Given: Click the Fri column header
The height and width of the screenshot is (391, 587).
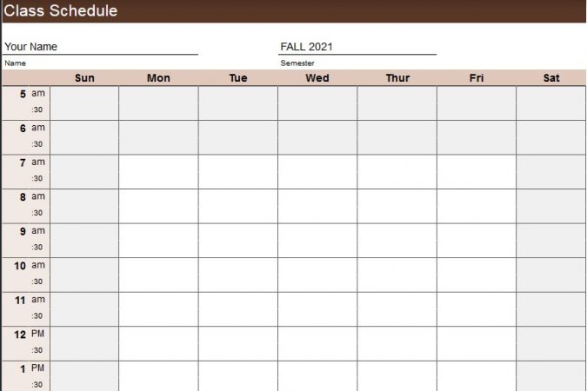Looking at the screenshot, I should tap(477, 78).
